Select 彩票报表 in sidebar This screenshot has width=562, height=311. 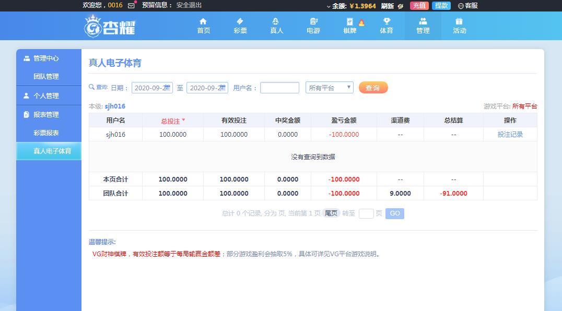[46, 133]
